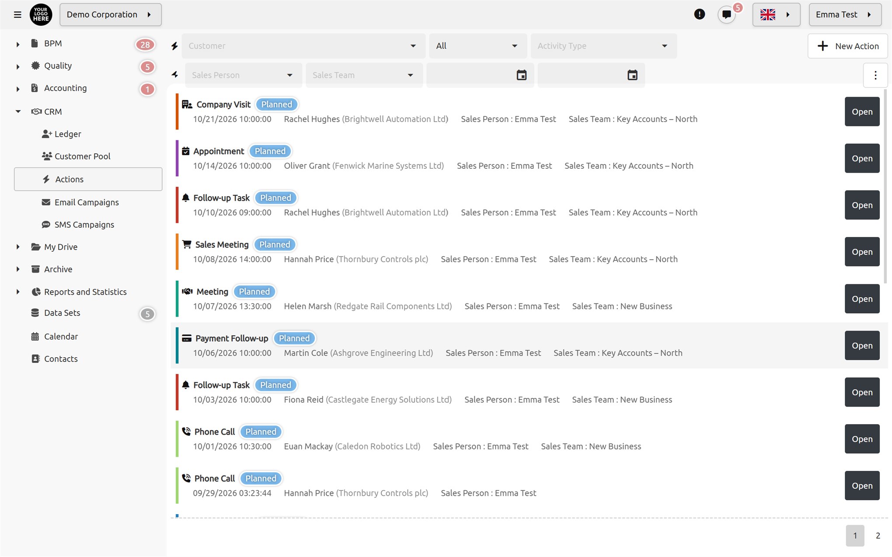The height and width of the screenshot is (557, 892).
Task: Click the Payment Follow-up card icon
Action: click(x=187, y=338)
